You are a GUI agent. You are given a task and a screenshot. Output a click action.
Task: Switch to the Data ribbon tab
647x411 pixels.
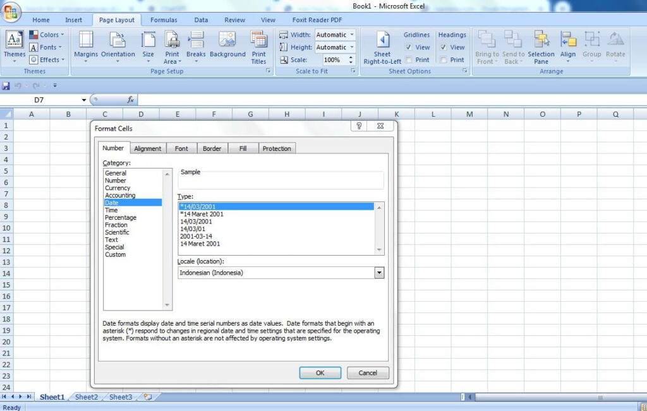pos(201,20)
